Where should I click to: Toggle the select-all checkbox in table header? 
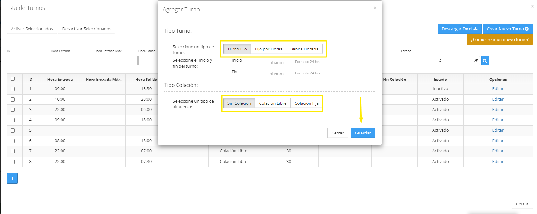(x=13, y=79)
